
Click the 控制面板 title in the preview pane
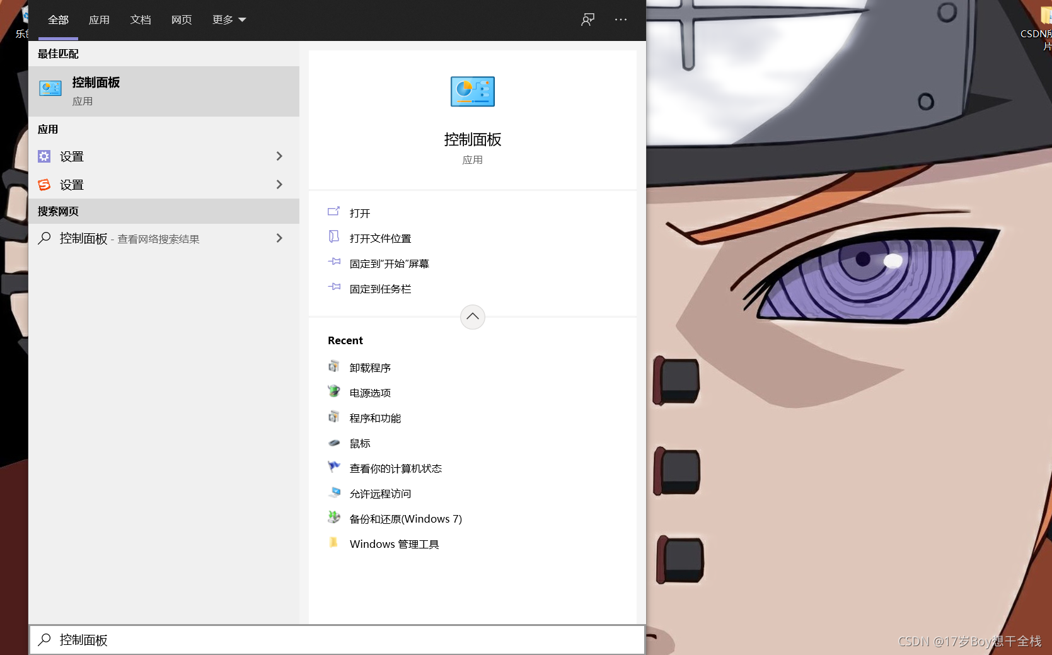pos(473,139)
